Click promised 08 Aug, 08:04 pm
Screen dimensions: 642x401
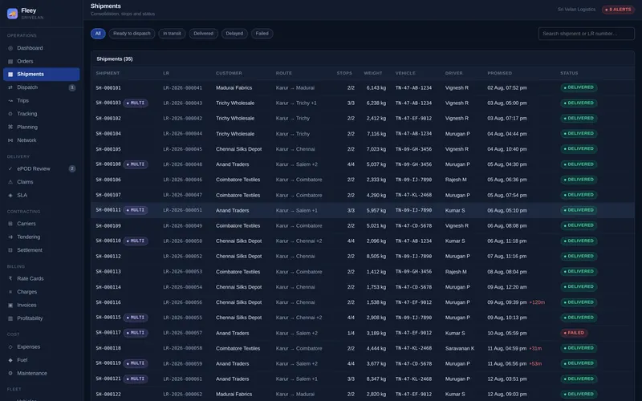(507, 272)
